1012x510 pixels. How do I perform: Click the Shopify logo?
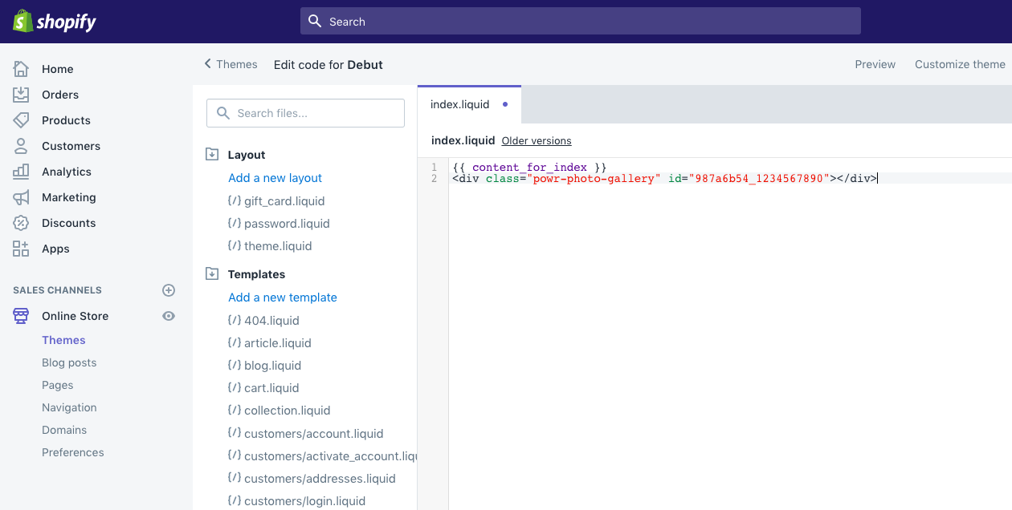pos(55,21)
